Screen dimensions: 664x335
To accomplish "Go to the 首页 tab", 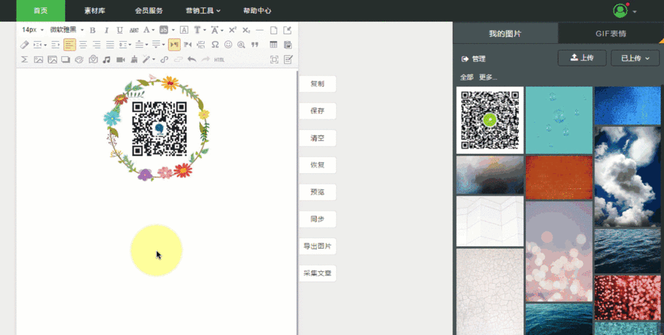I will pyautogui.click(x=41, y=11).
